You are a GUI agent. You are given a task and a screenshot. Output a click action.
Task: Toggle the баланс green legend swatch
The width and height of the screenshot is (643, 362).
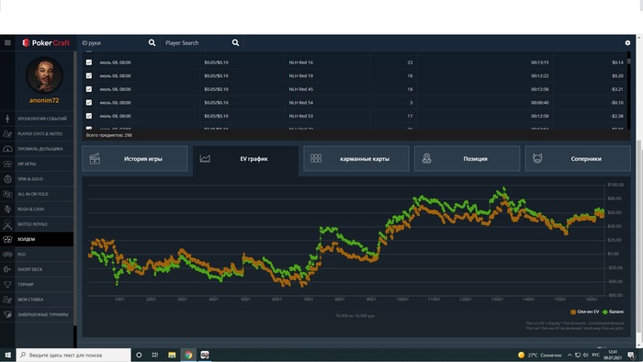click(x=605, y=312)
